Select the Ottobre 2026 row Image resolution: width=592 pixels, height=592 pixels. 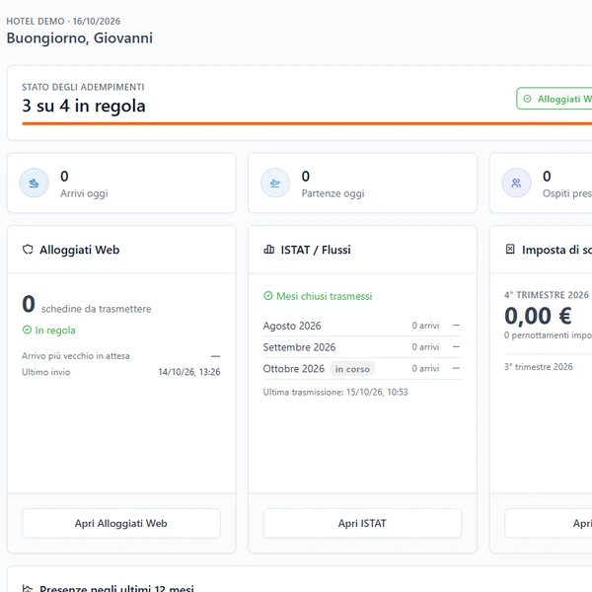362,368
